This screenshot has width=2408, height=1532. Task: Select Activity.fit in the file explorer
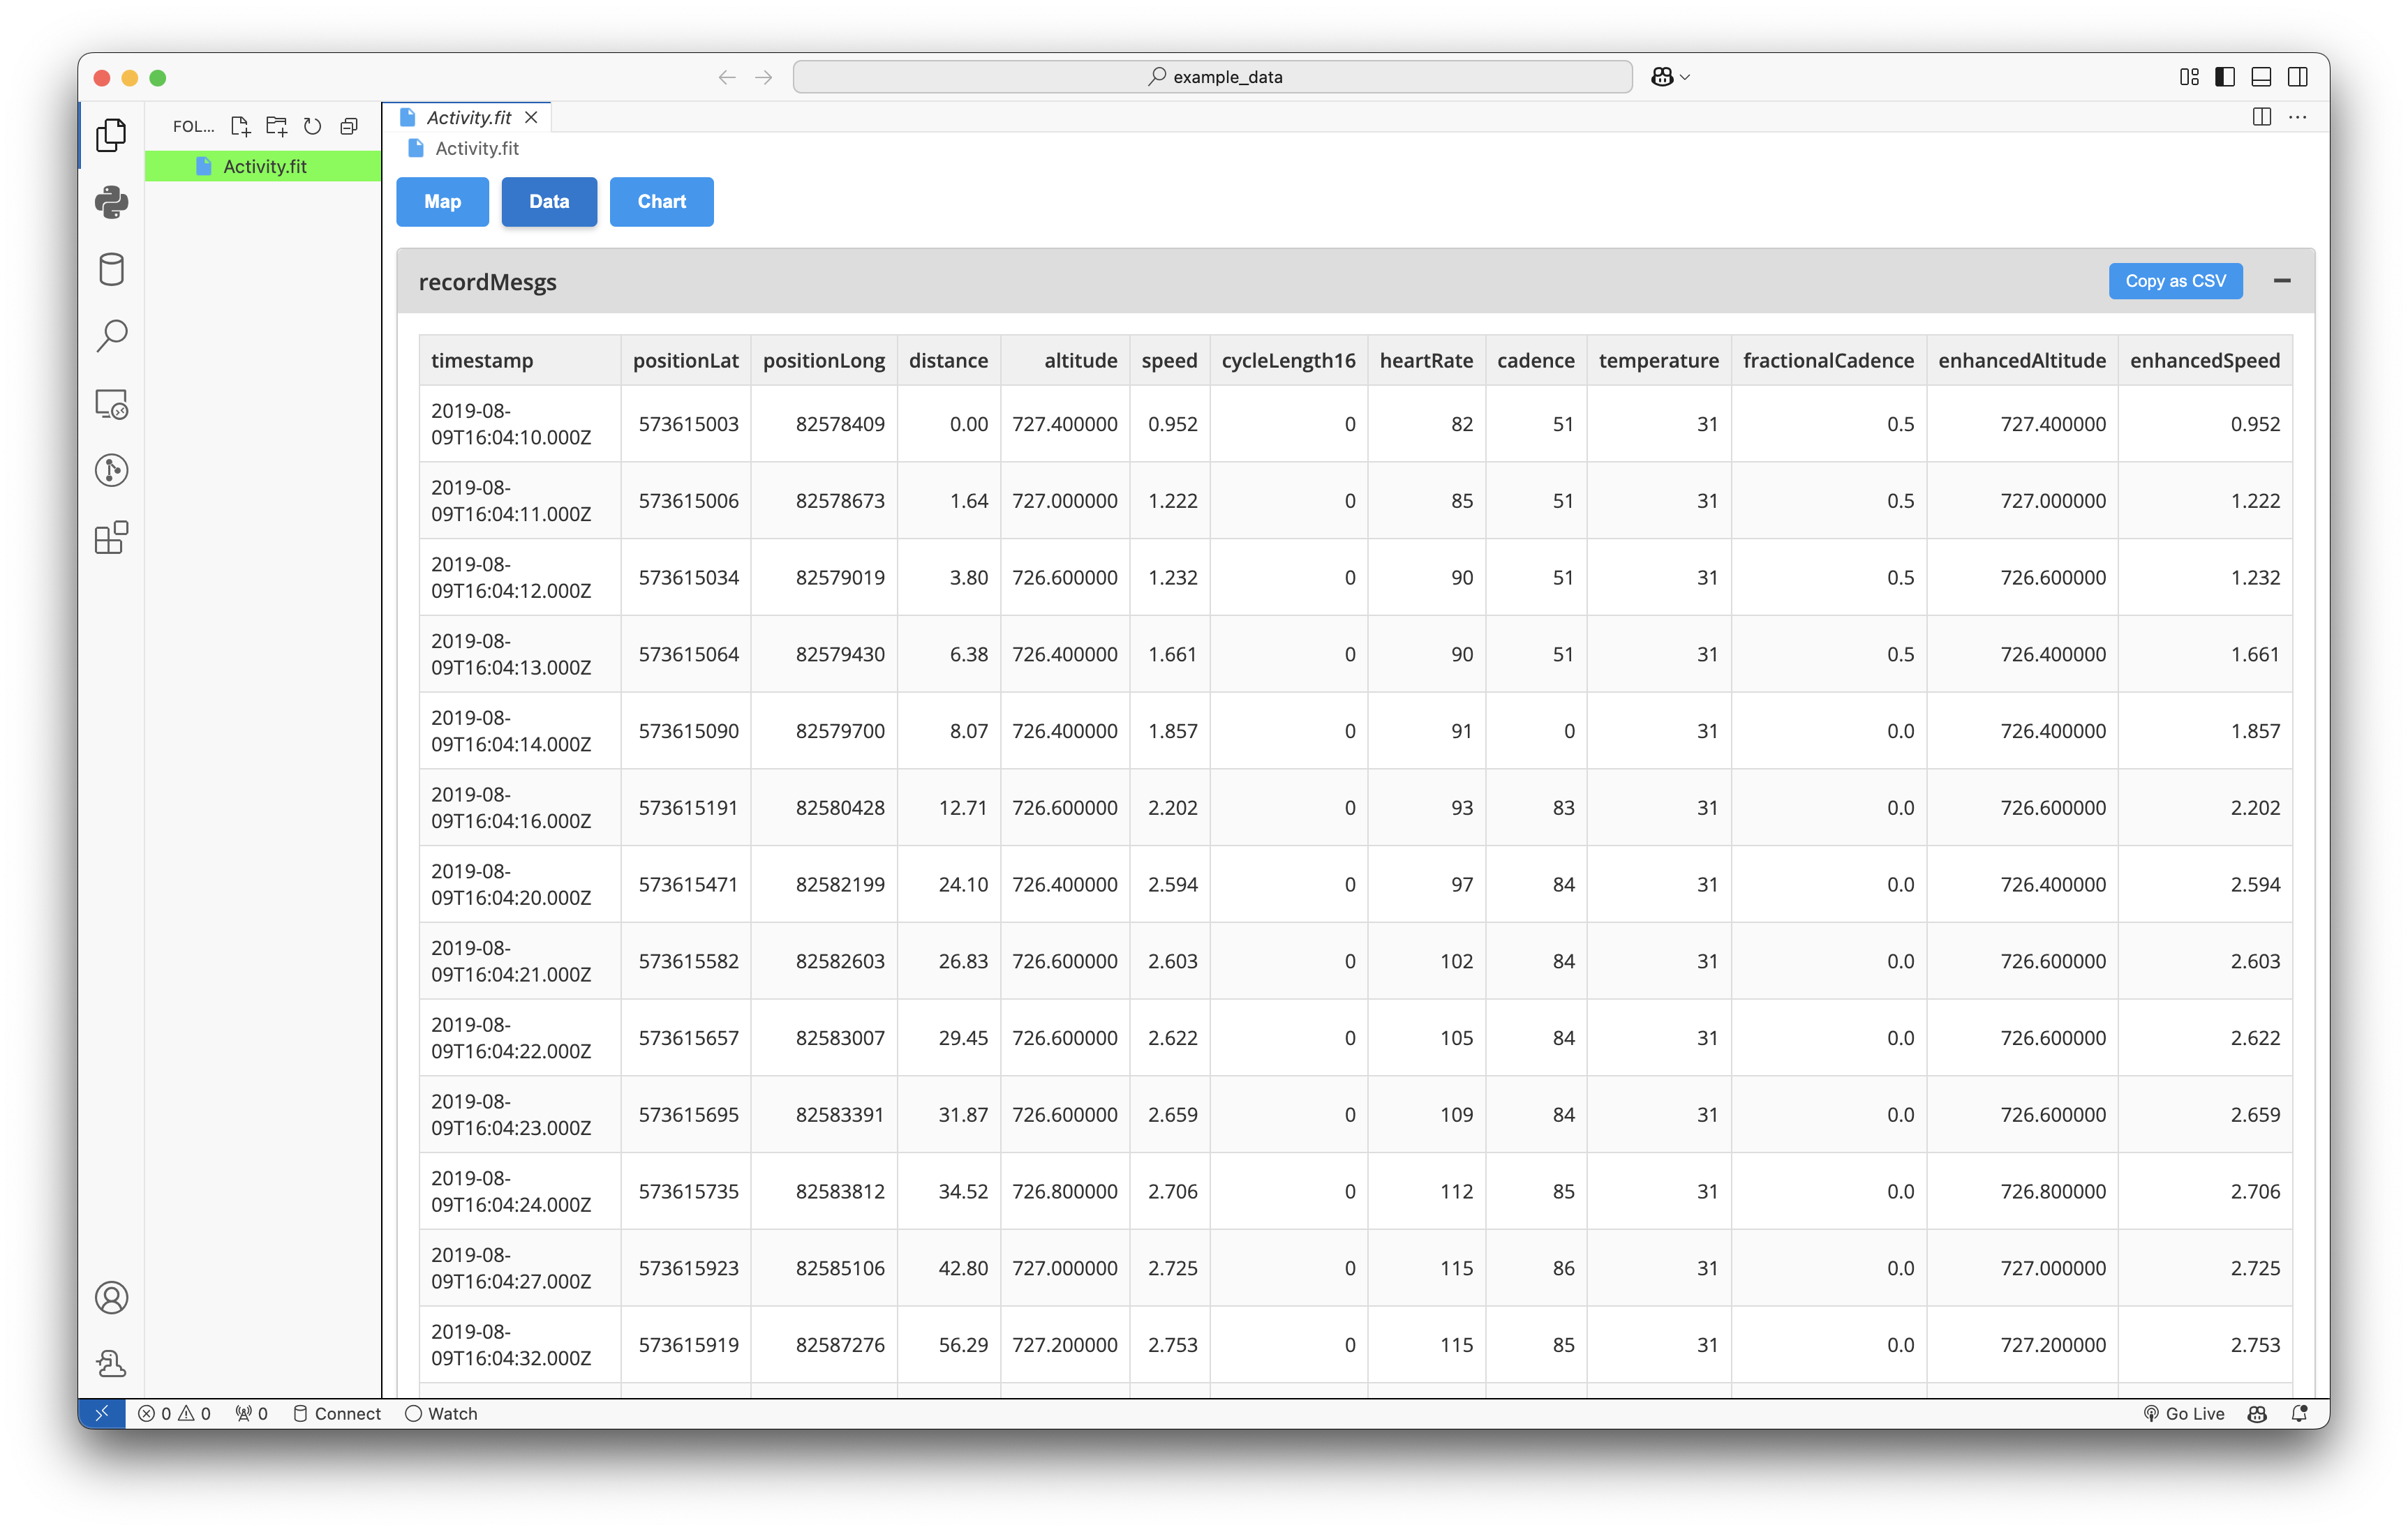(x=263, y=166)
